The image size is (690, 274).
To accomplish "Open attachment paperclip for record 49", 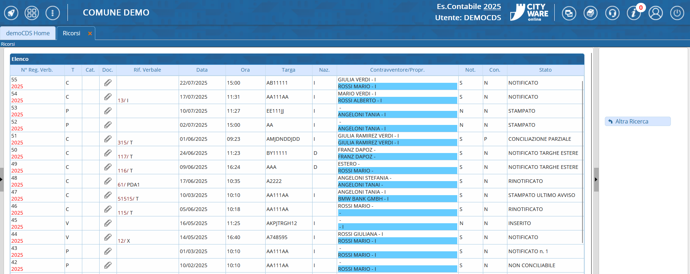I will [x=108, y=167].
